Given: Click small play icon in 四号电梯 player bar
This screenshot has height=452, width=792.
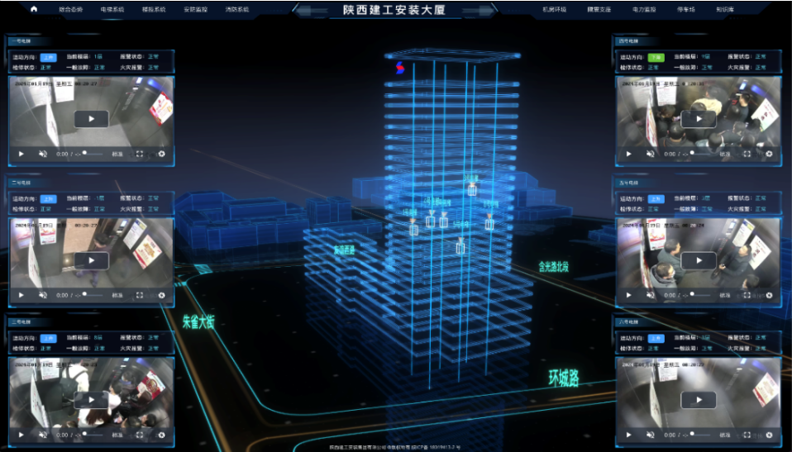Looking at the screenshot, I should [x=629, y=154].
